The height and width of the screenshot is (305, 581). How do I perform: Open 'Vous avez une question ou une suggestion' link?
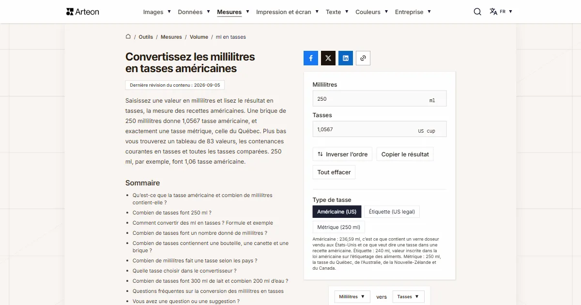(x=186, y=301)
